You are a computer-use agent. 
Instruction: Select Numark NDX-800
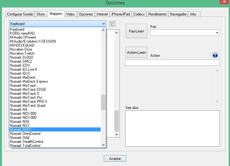pos(55,114)
